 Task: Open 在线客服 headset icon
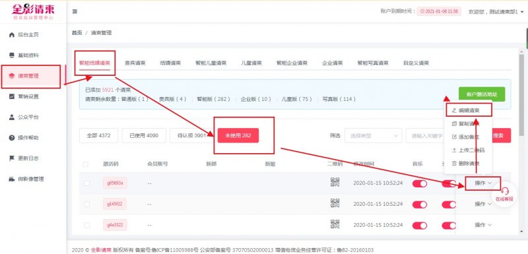[x=504, y=191]
